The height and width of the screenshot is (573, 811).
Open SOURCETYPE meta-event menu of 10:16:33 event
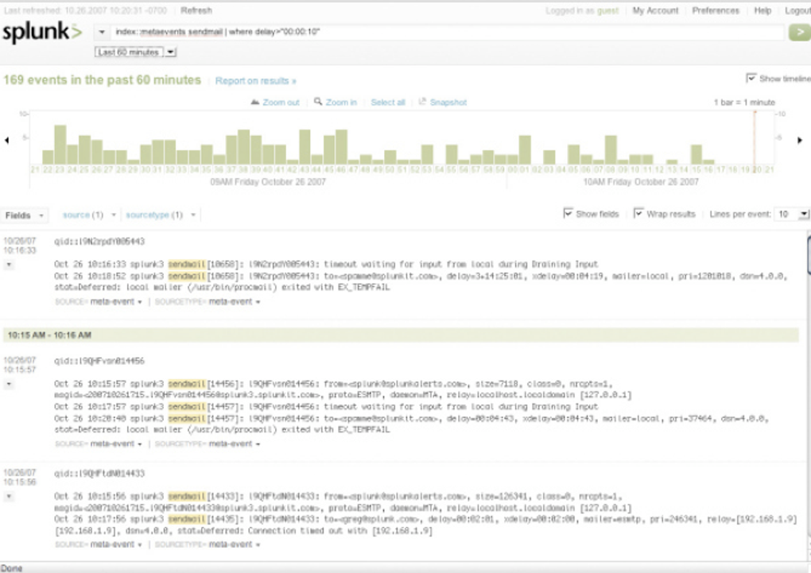235,301
